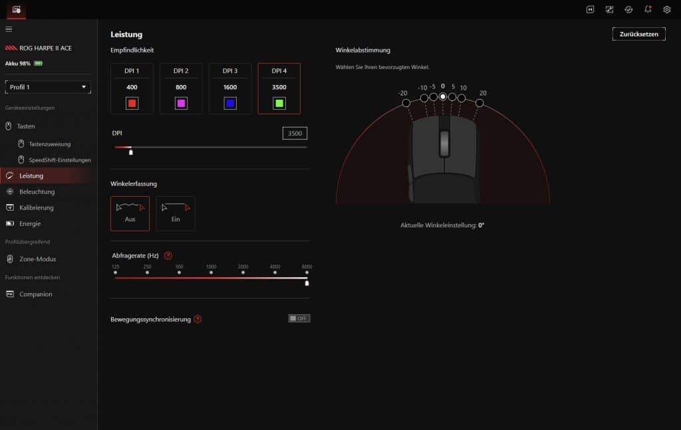Select the -20 angle point
This screenshot has height=430, width=681.
pyautogui.click(x=406, y=103)
